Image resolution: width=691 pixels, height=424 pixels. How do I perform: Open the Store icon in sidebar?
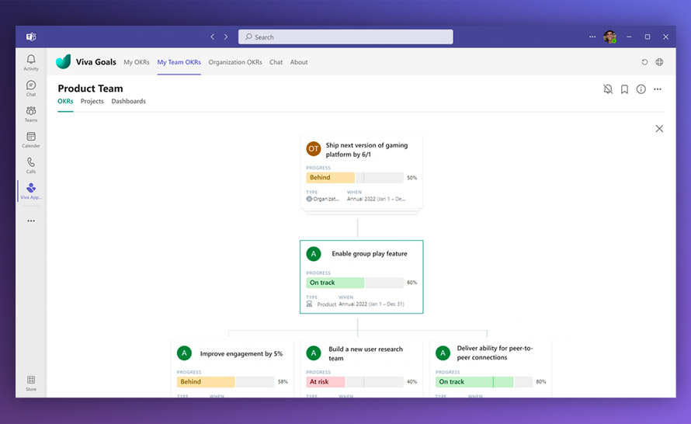point(31,383)
